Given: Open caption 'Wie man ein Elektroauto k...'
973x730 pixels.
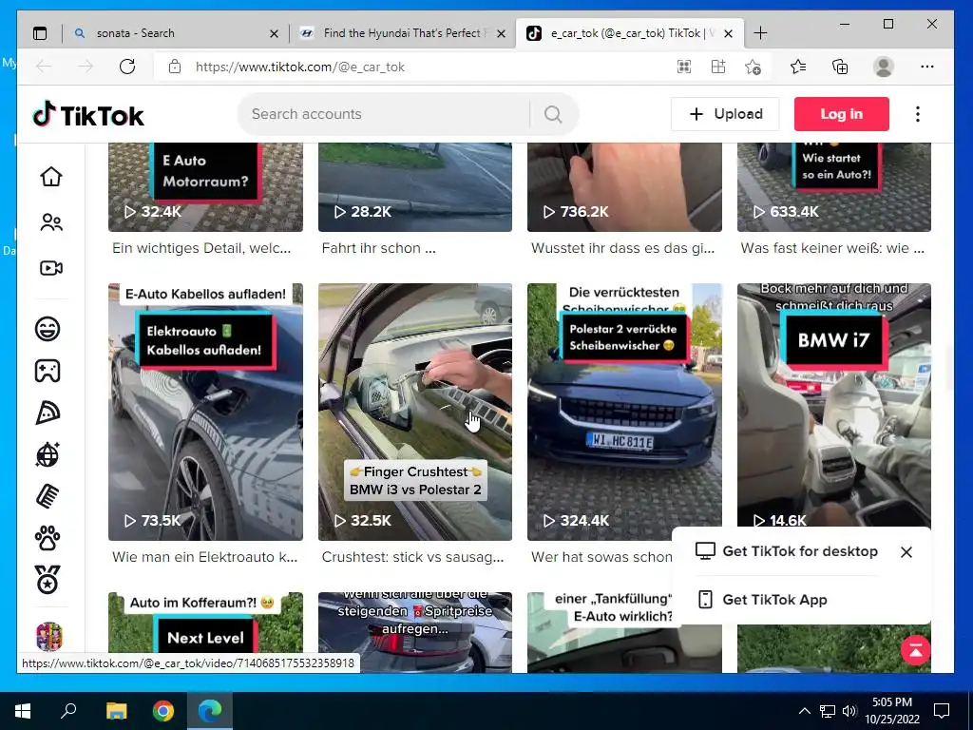Looking at the screenshot, I should pos(205,557).
